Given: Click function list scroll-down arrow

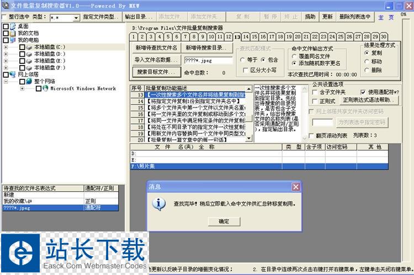Looking at the screenshot, I should (249, 138).
